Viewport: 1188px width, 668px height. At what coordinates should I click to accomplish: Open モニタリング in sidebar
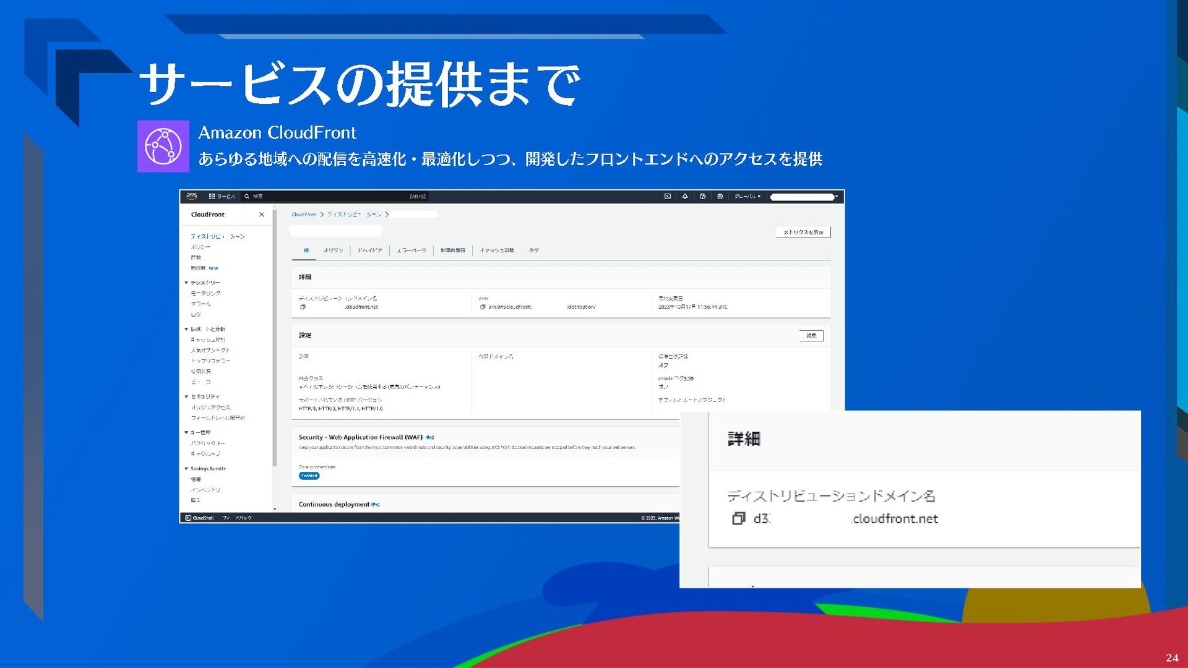click(x=205, y=293)
